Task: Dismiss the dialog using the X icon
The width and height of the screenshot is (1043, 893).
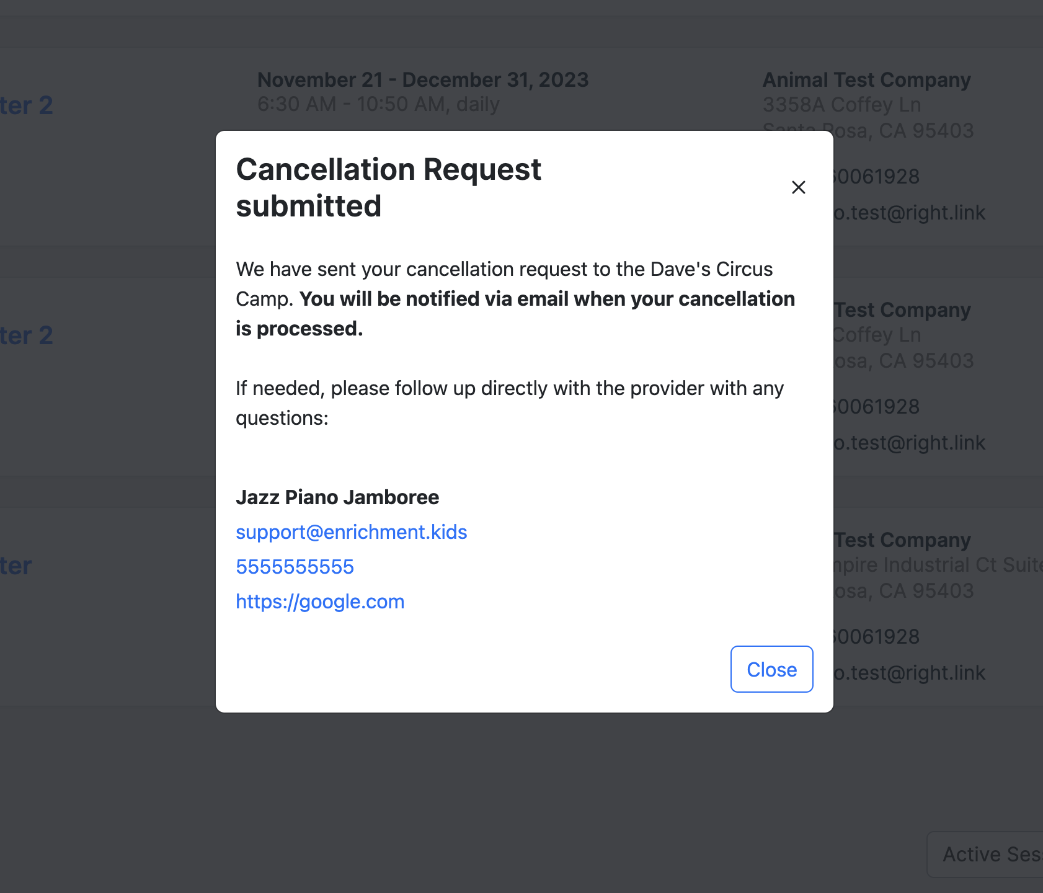Action: (799, 187)
